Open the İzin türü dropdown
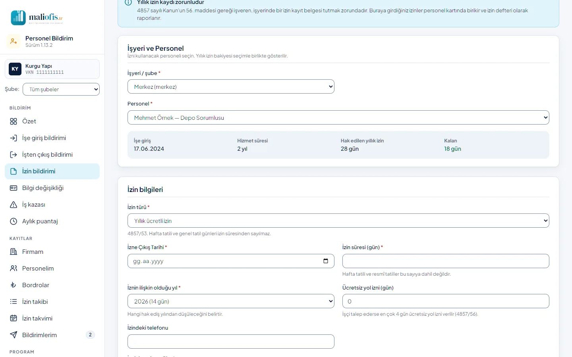572x357 pixels. coord(338,221)
